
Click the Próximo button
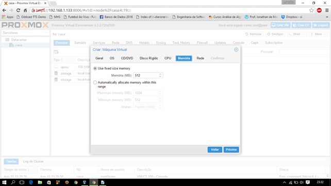(x=231, y=149)
